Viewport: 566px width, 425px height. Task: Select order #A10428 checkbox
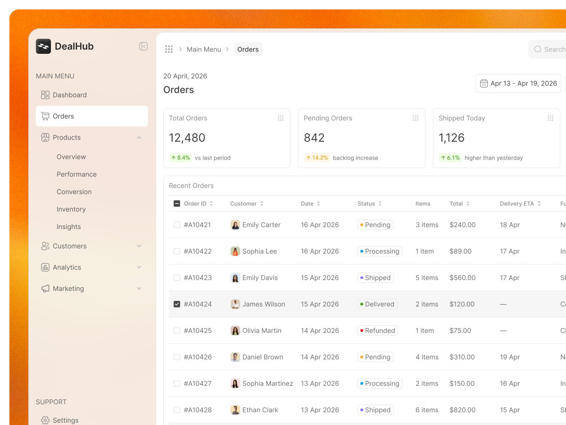pos(177,410)
